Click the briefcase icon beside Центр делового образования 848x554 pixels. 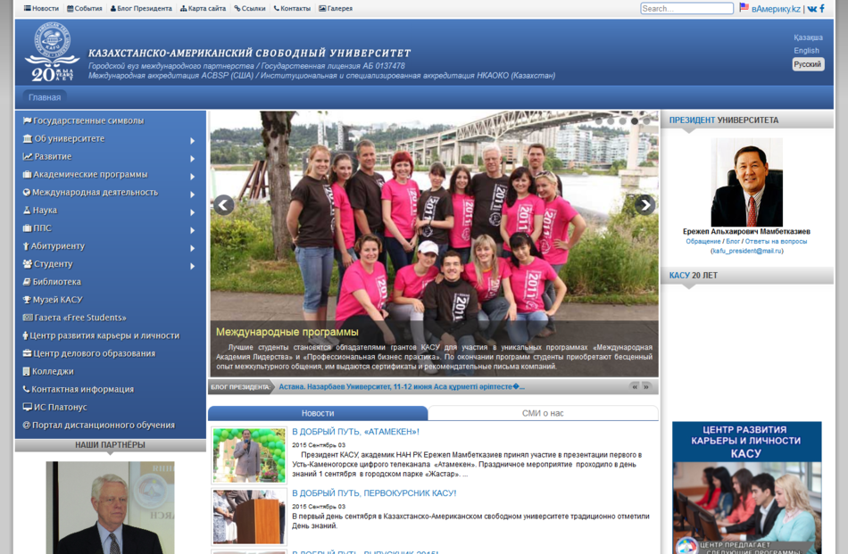tap(27, 353)
